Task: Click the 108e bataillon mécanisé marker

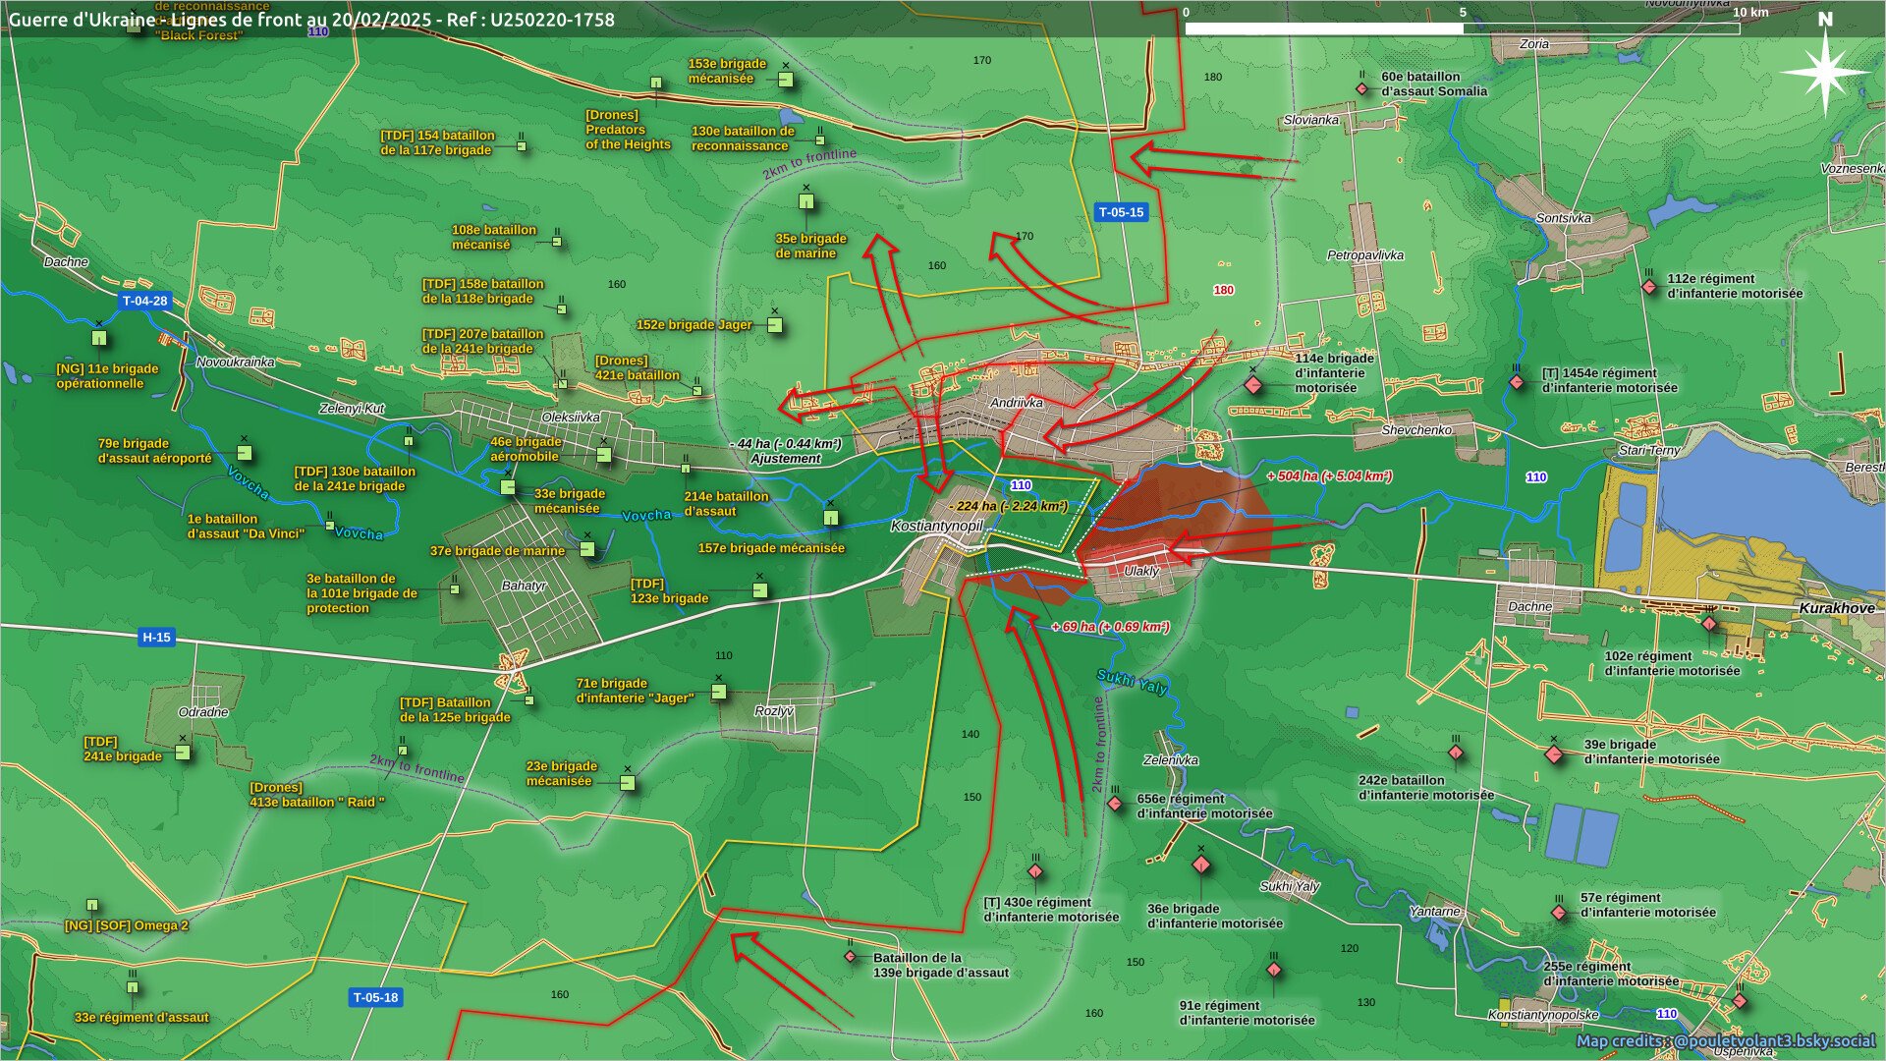Action: (557, 241)
